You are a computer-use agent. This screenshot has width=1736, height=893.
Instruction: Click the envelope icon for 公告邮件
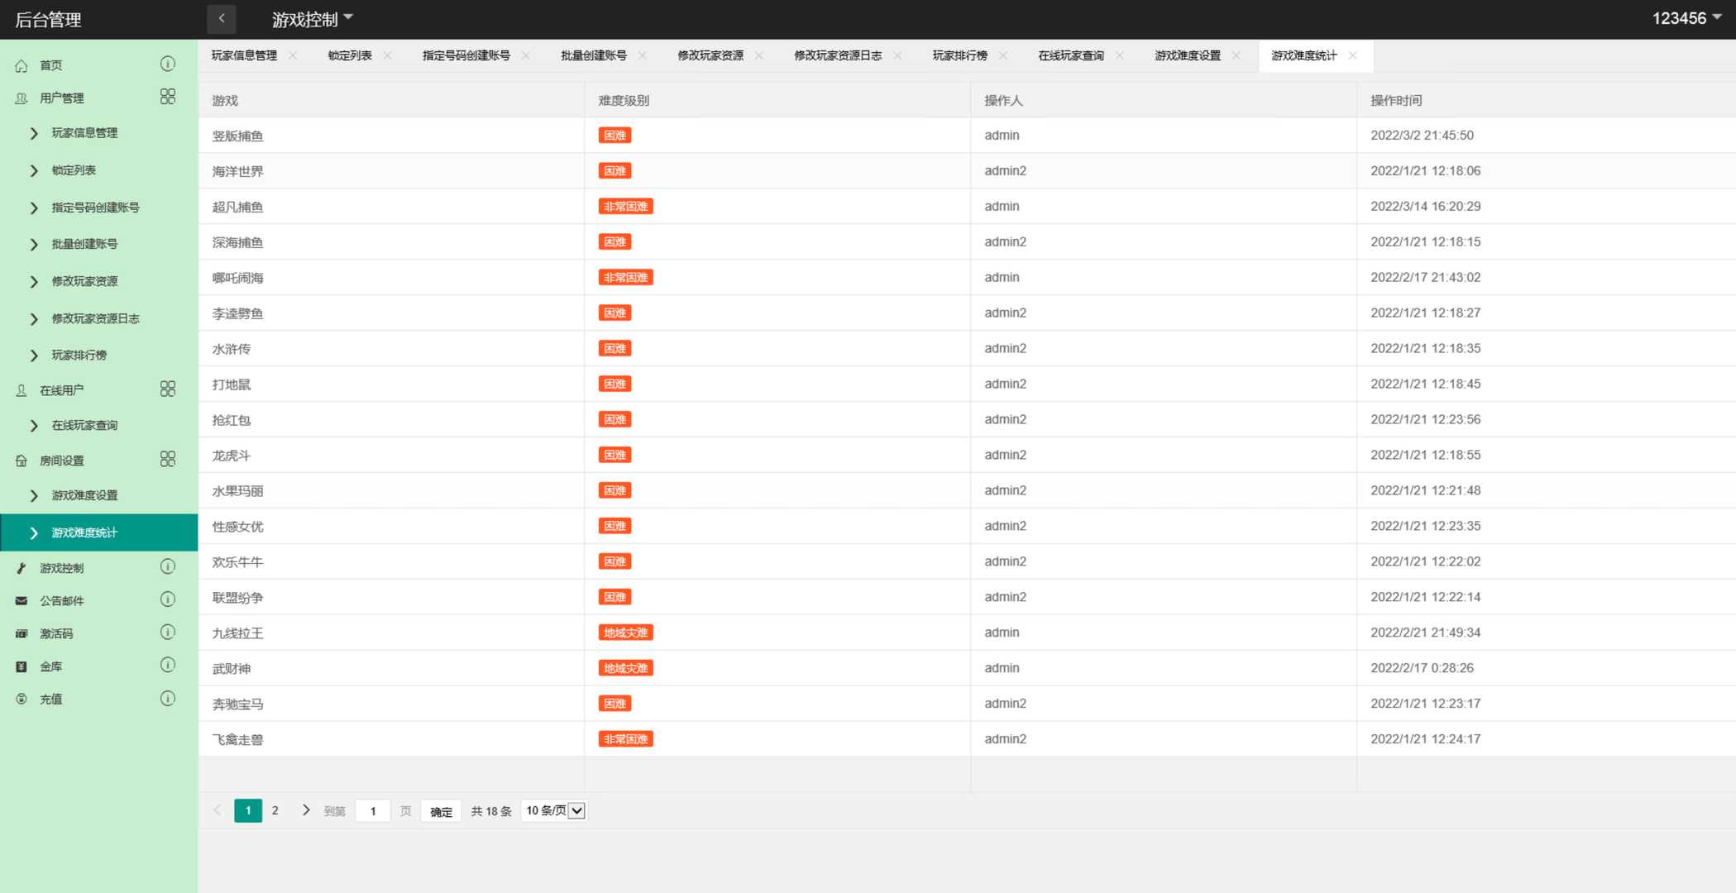[x=22, y=601]
